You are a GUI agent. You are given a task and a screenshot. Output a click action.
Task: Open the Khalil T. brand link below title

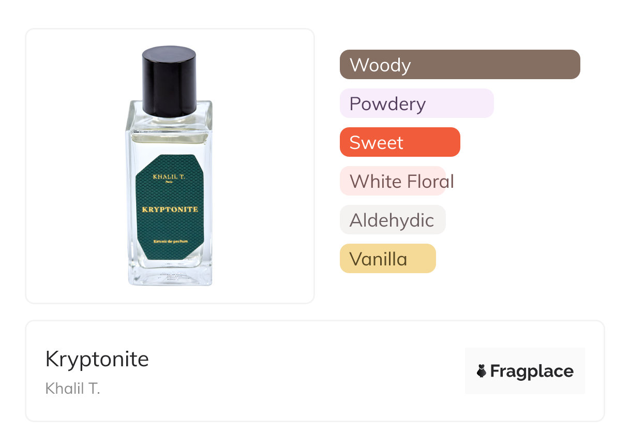tap(72, 388)
